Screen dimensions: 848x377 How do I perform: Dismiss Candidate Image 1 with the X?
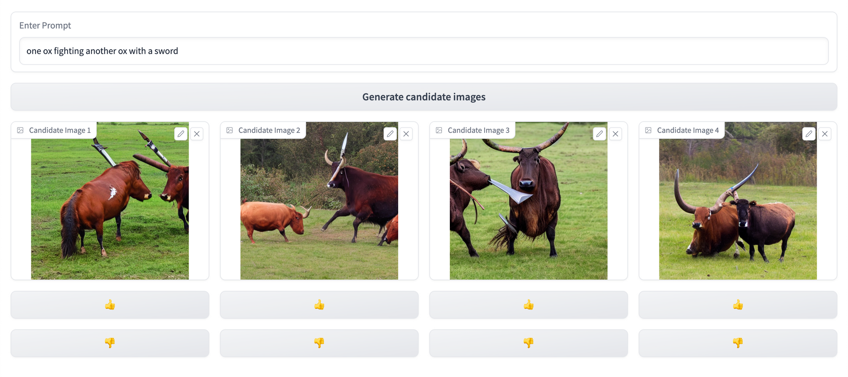tap(196, 134)
